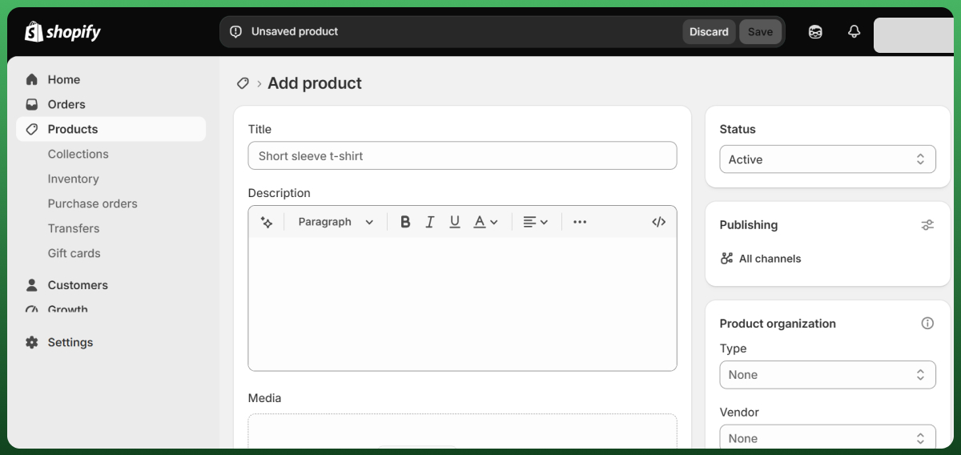The width and height of the screenshot is (961, 455).
Task: Click the Products tag icon in sidebar
Action: [32, 129]
